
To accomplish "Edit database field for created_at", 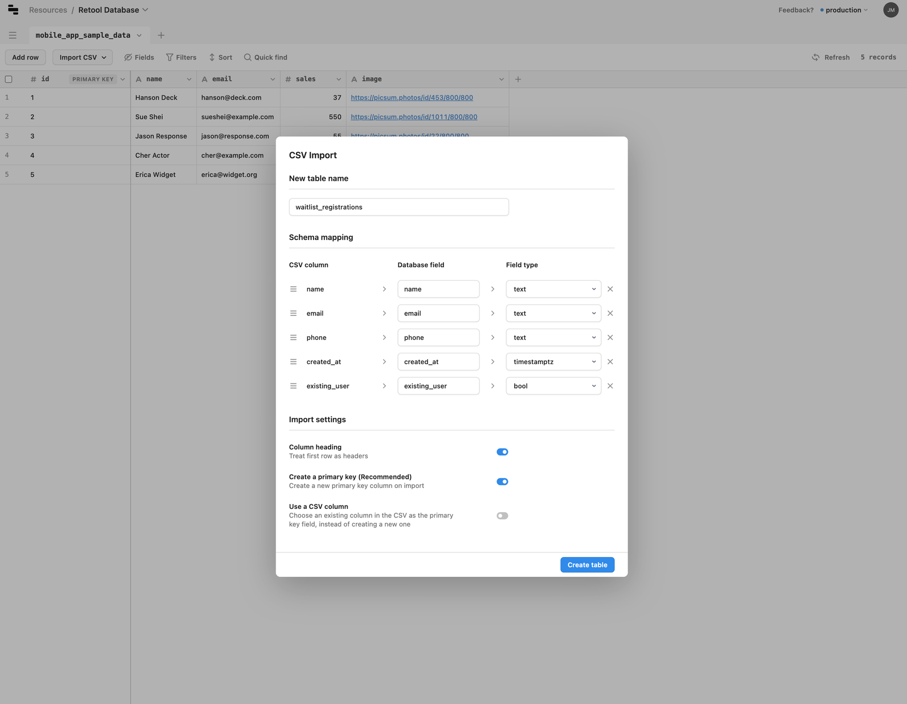I will pyautogui.click(x=438, y=362).
